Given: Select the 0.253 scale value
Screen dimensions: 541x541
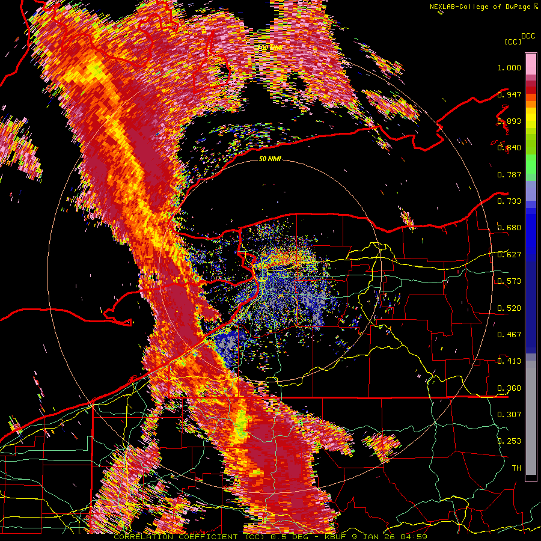Looking at the screenshot, I should click(509, 441).
